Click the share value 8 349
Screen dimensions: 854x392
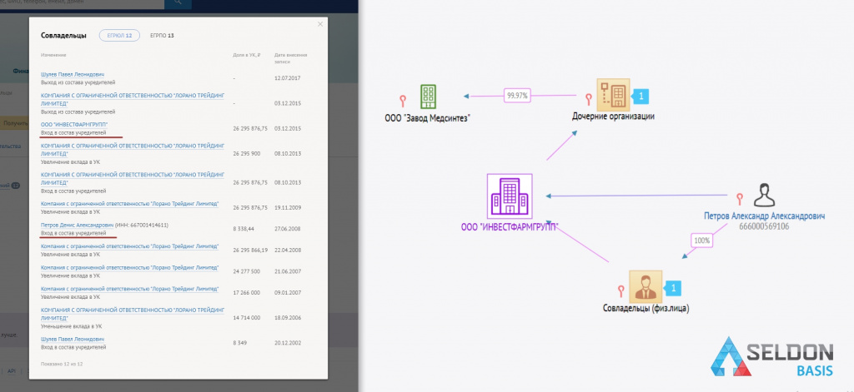pyautogui.click(x=239, y=343)
